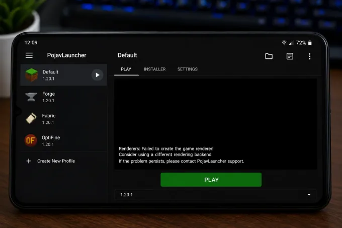Select the Default profile name text
This screenshot has width=342, height=228.
50,72
